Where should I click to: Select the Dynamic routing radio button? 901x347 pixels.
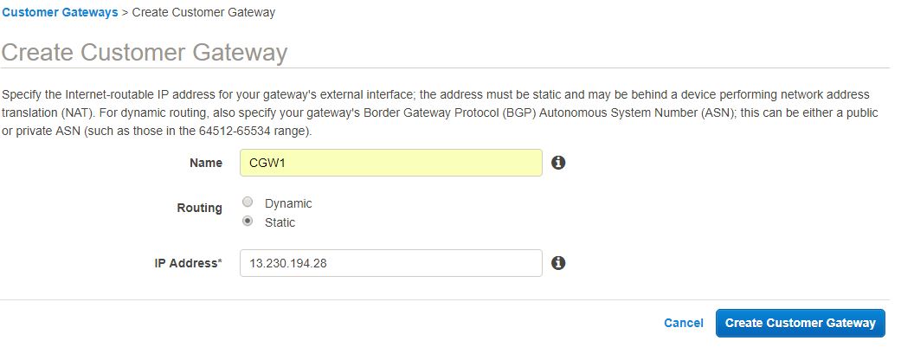247,202
